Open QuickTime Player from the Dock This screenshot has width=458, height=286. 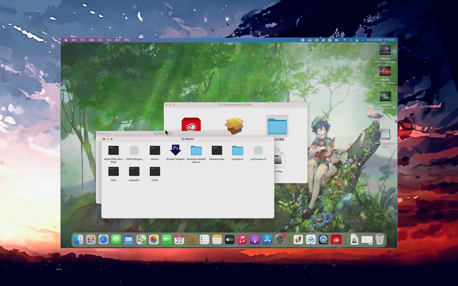pos(323,240)
